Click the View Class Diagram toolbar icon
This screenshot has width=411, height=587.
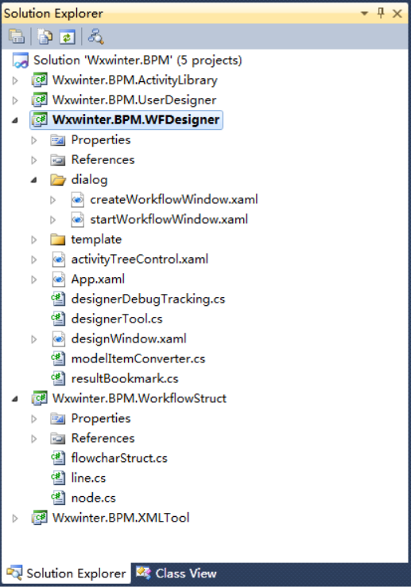(x=95, y=37)
